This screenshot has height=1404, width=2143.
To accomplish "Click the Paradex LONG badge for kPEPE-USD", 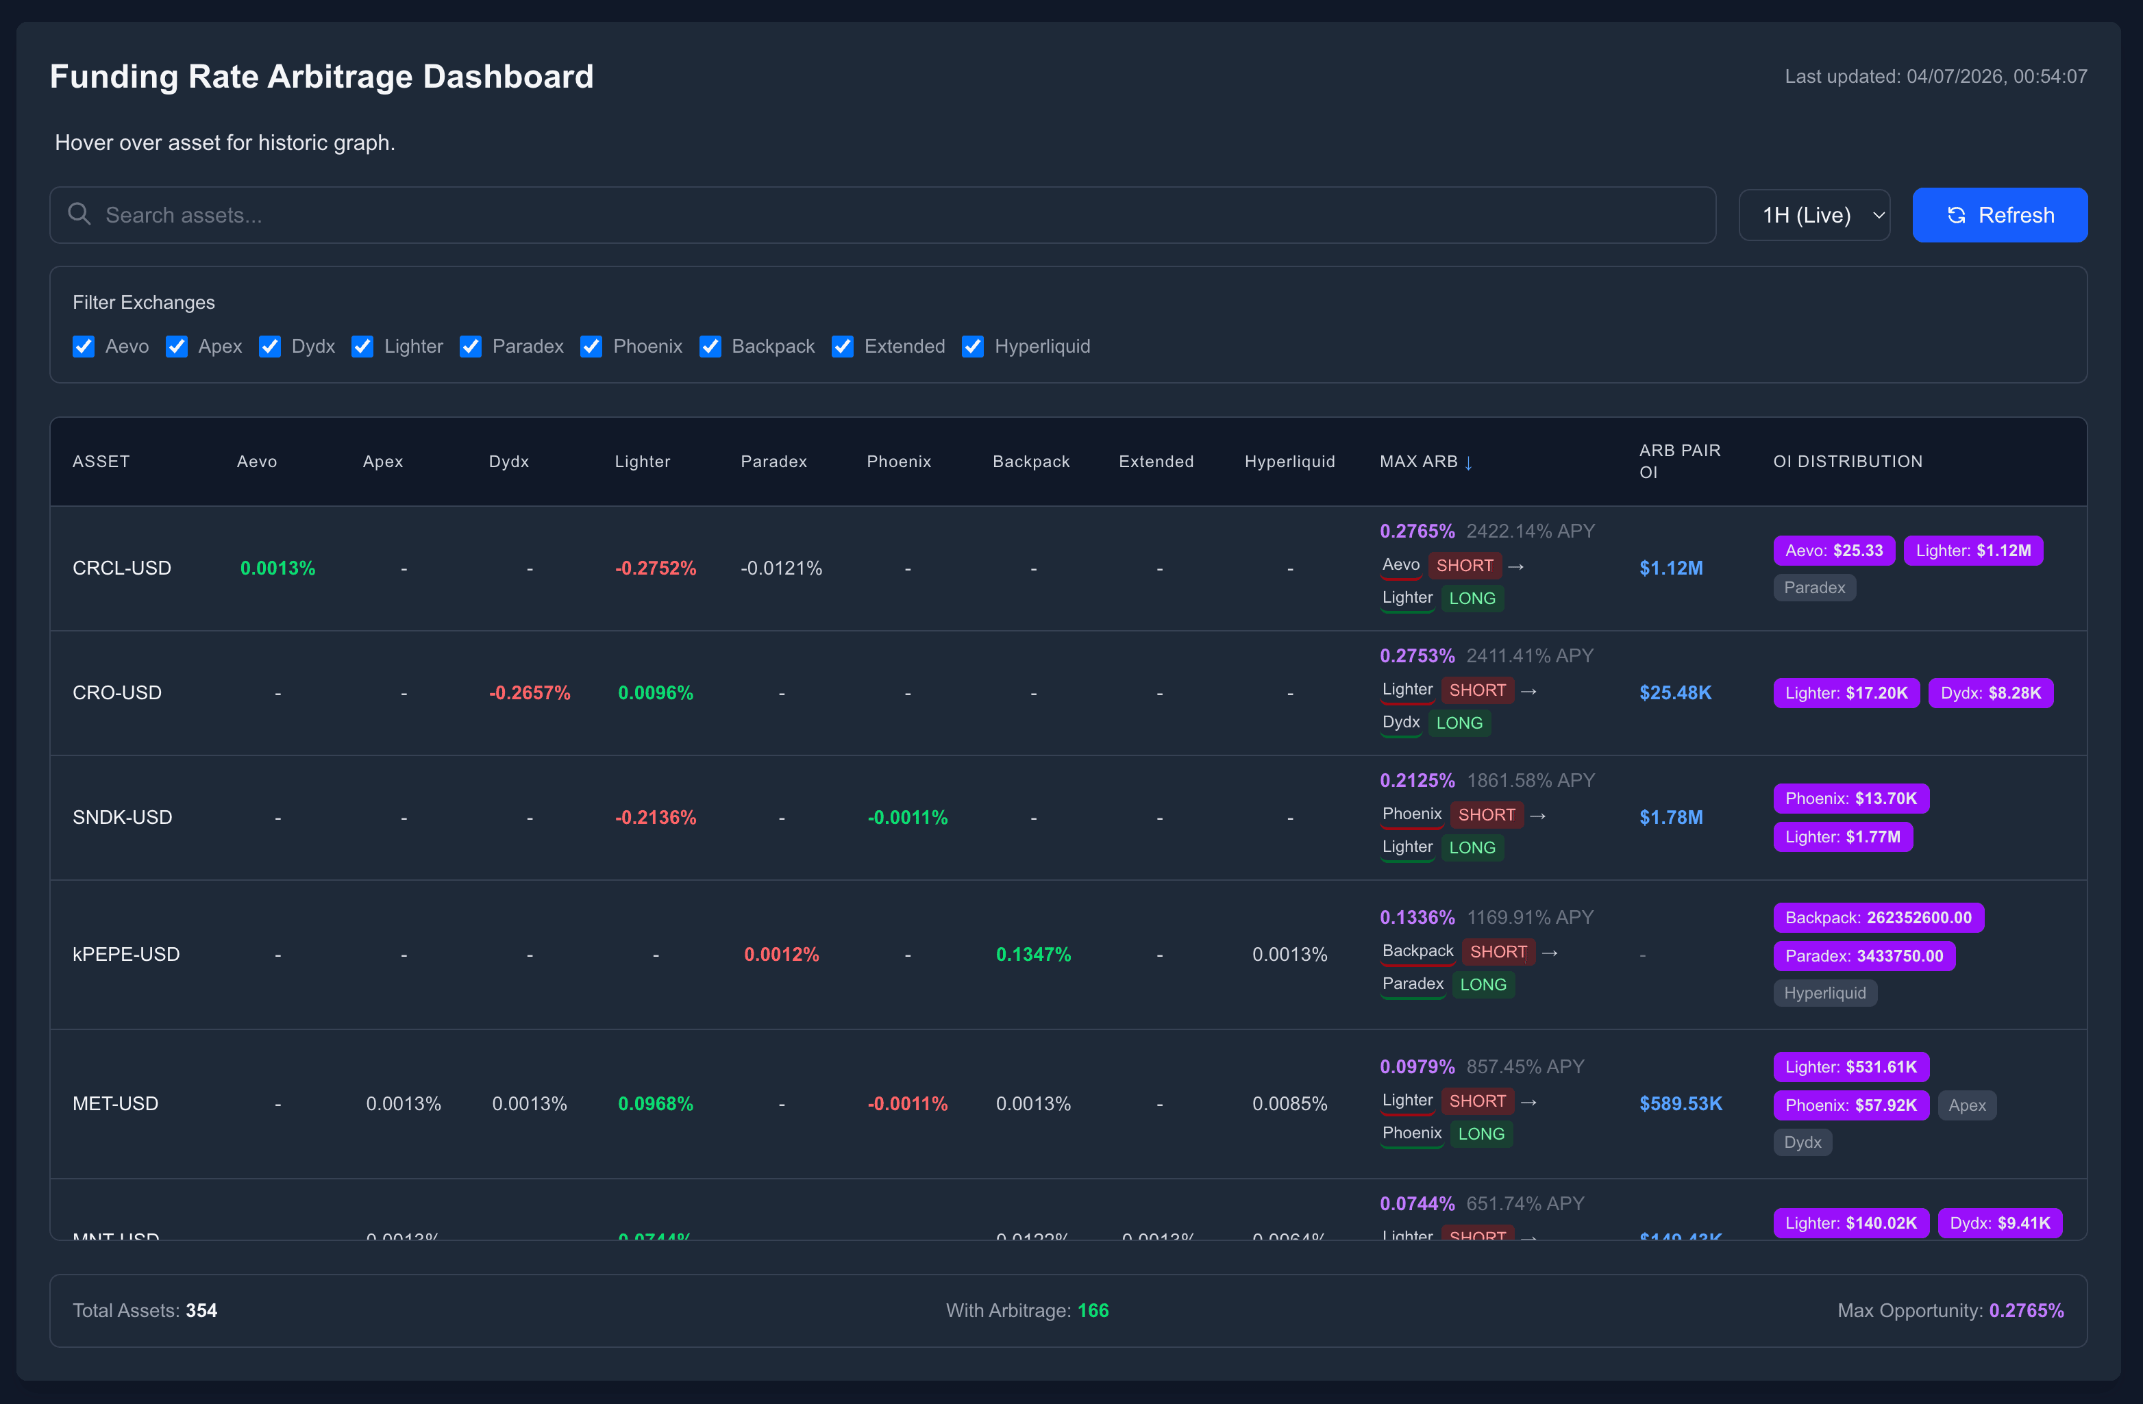I will pyautogui.click(x=1483, y=985).
